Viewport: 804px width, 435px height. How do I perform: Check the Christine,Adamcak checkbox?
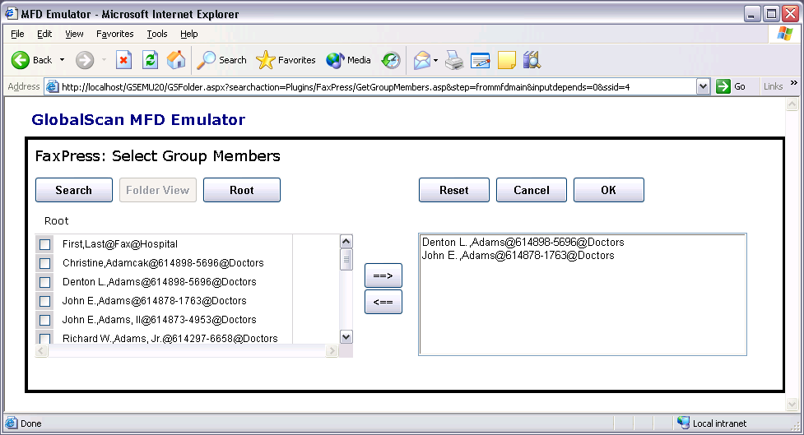point(45,263)
